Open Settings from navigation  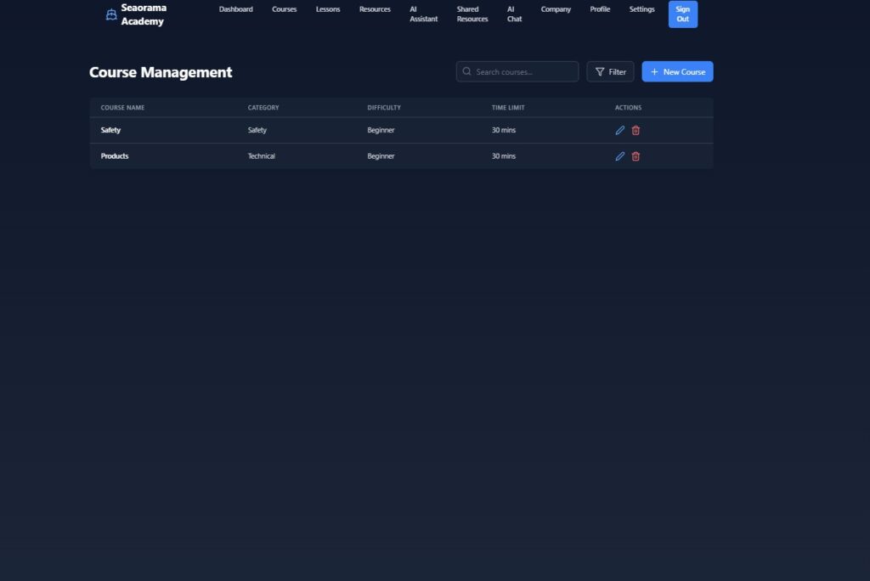coord(642,9)
